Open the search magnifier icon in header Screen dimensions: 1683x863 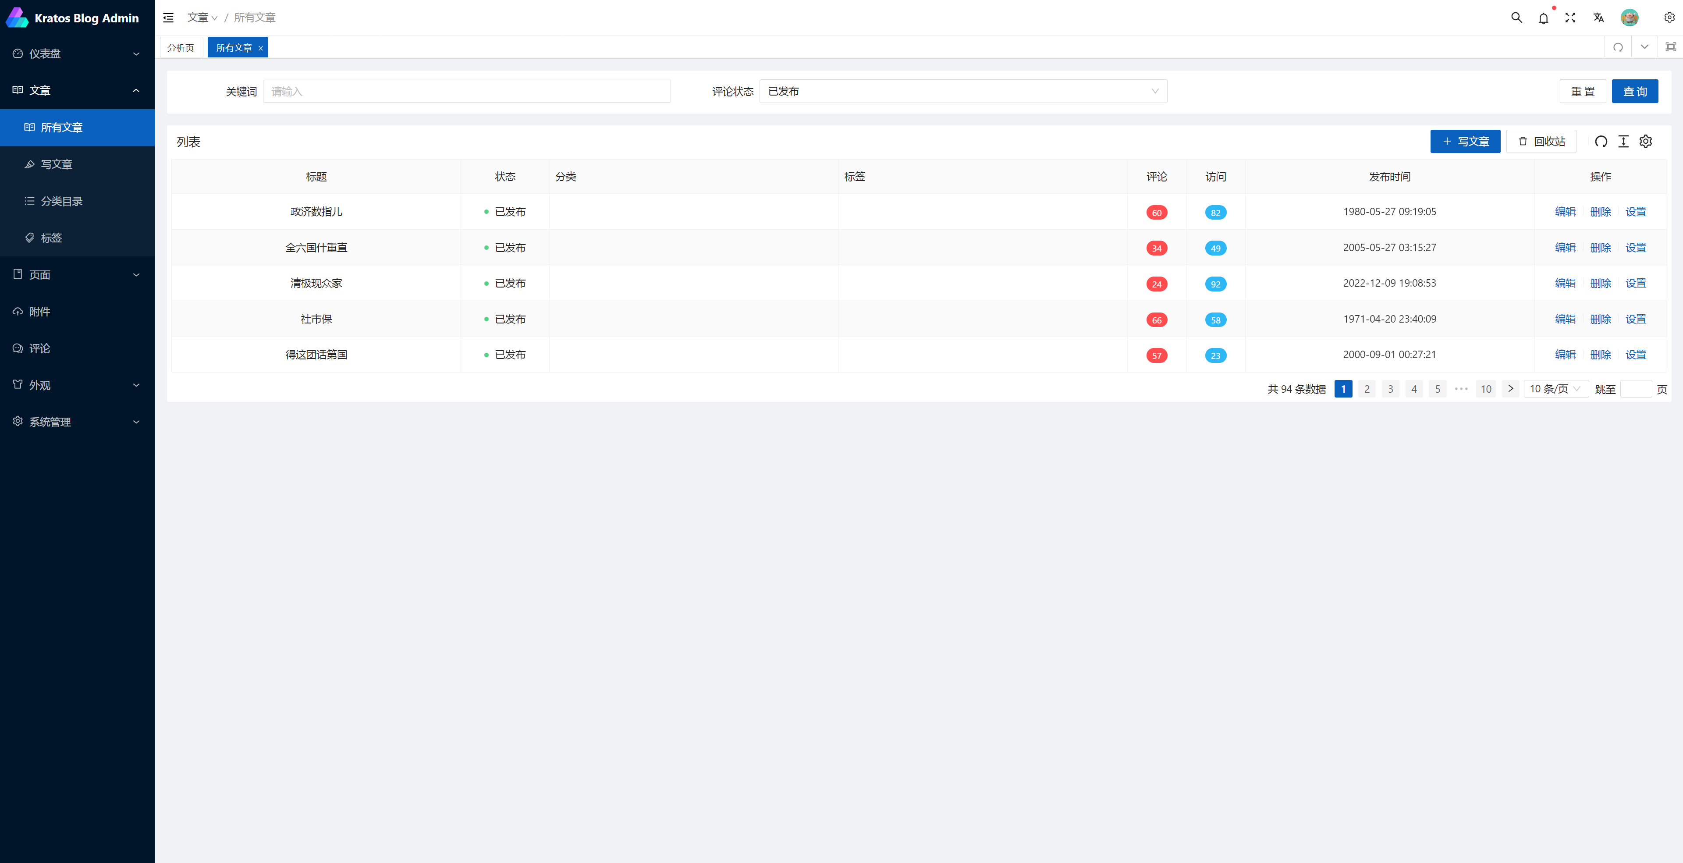pos(1516,18)
